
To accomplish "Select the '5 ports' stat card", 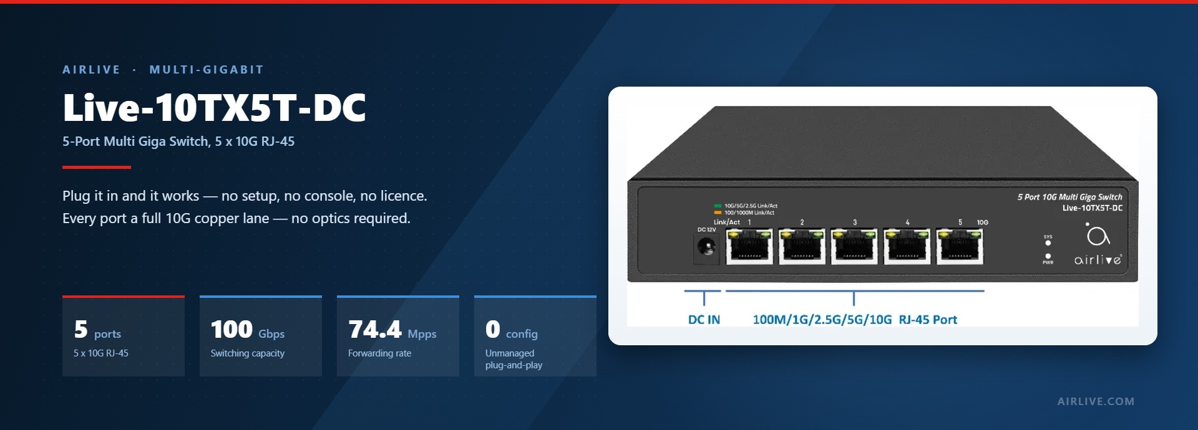I will tap(124, 336).
